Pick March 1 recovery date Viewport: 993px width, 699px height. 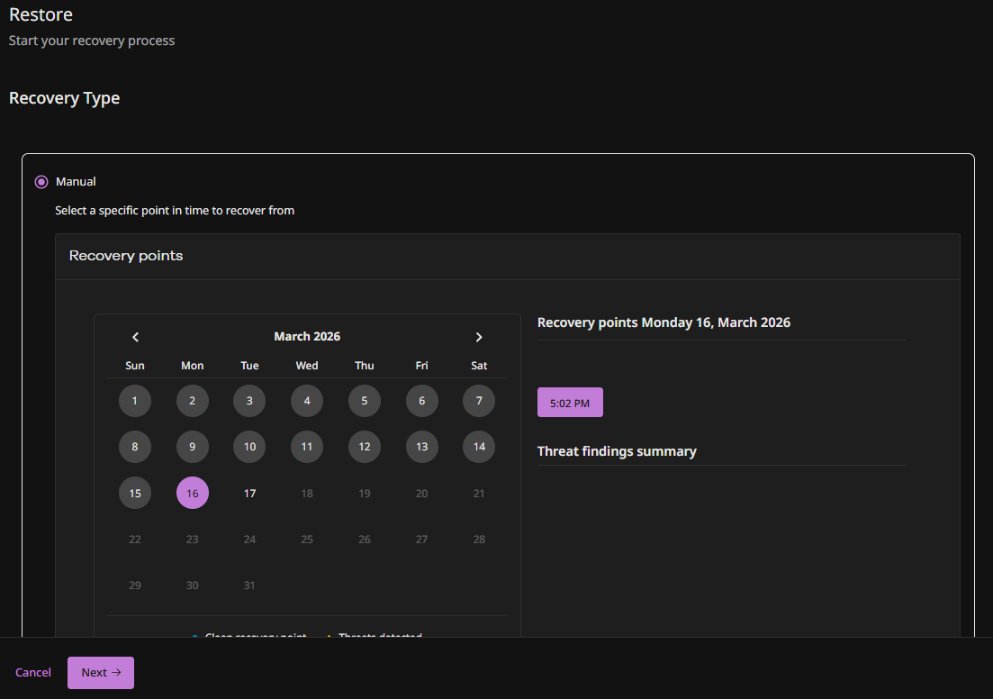pos(135,401)
